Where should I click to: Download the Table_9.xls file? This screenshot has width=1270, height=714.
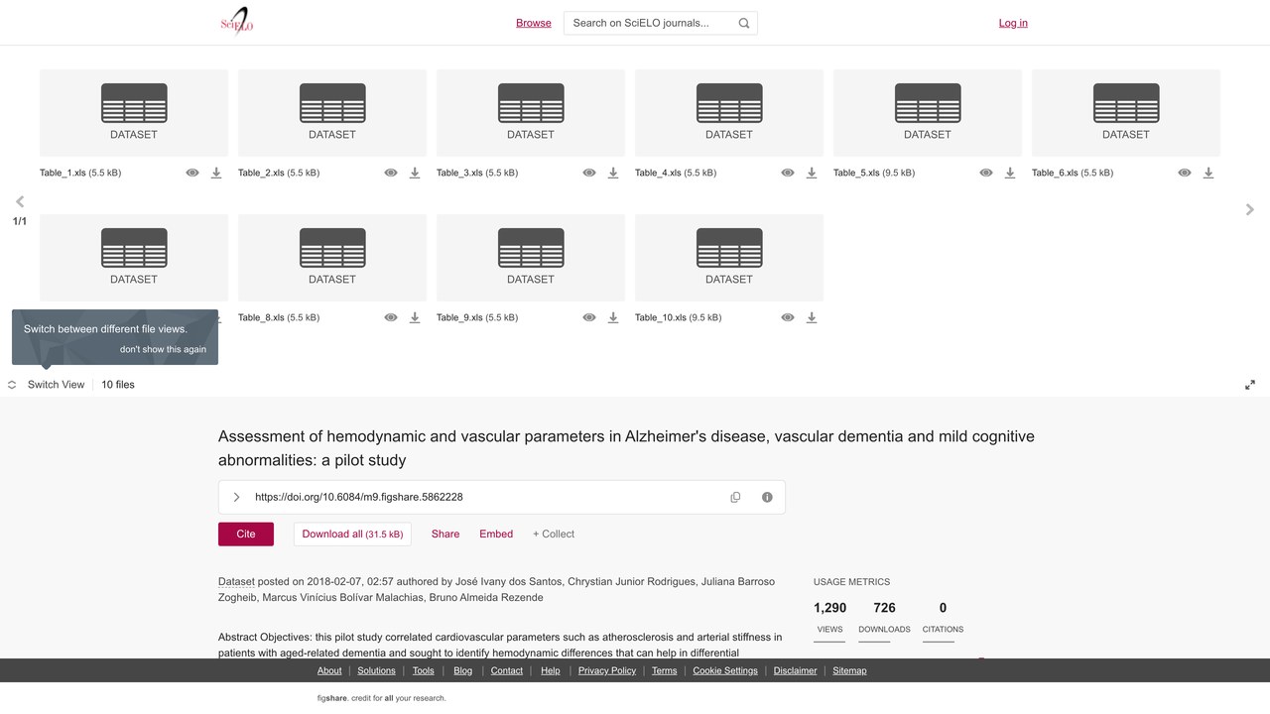coord(613,317)
